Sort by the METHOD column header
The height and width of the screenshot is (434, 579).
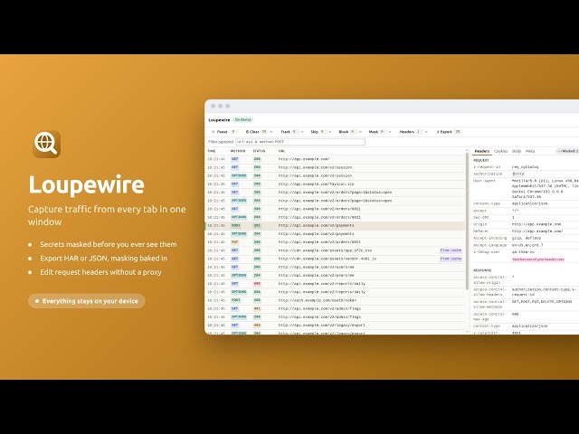coord(238,151)
